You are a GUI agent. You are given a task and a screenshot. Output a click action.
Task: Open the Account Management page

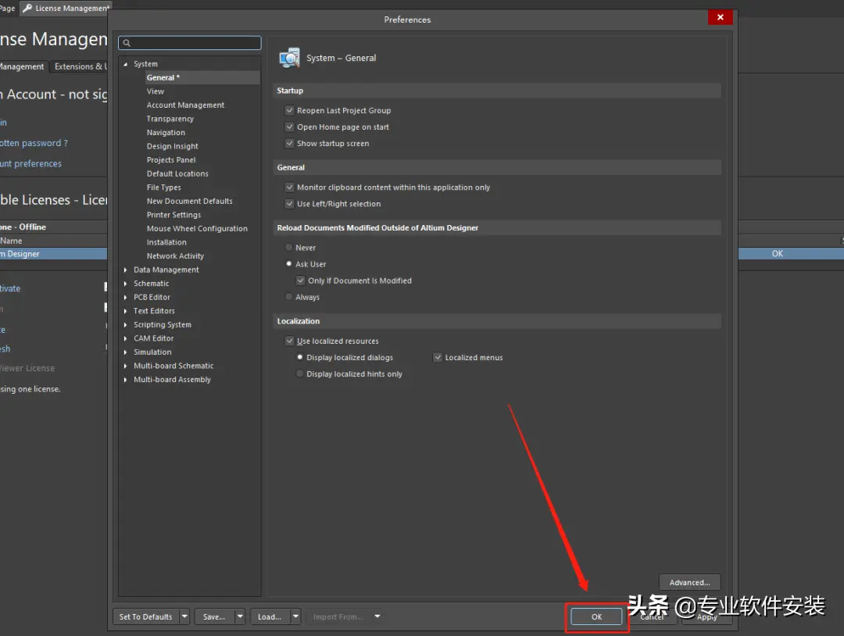click(185, 105)
